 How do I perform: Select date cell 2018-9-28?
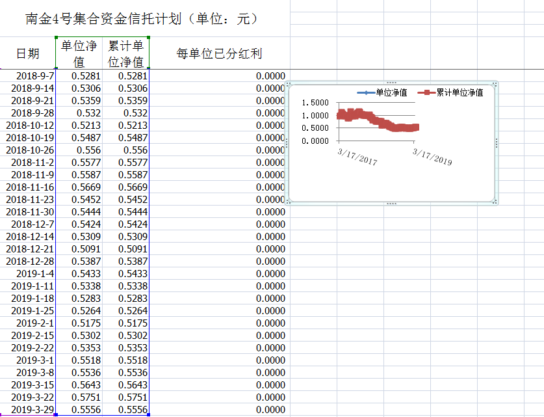pyautogui.click(x=28, y=113)
